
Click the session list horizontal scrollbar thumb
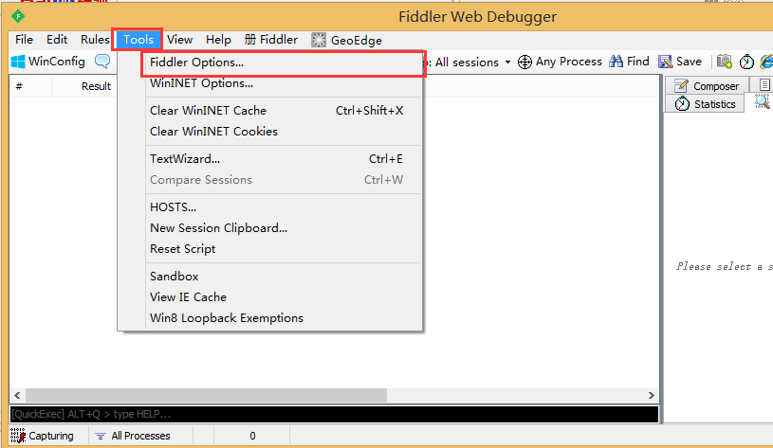206,395
